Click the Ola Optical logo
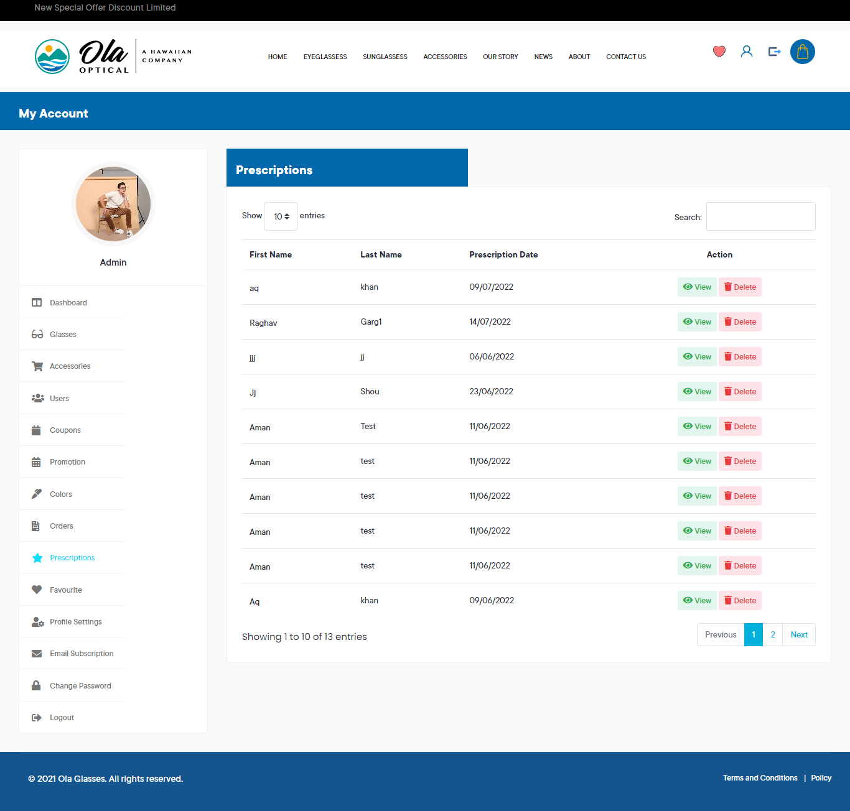The height and width of the screenshot is (811, 850). 113,57
